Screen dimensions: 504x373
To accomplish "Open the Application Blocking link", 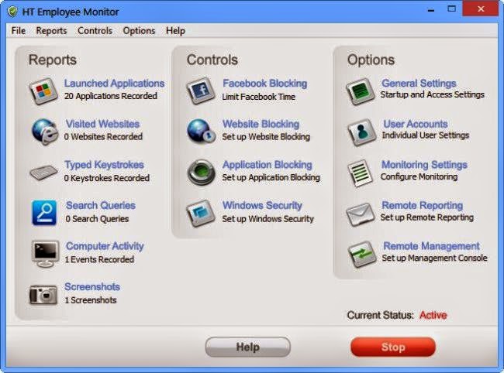I will 267,165.
